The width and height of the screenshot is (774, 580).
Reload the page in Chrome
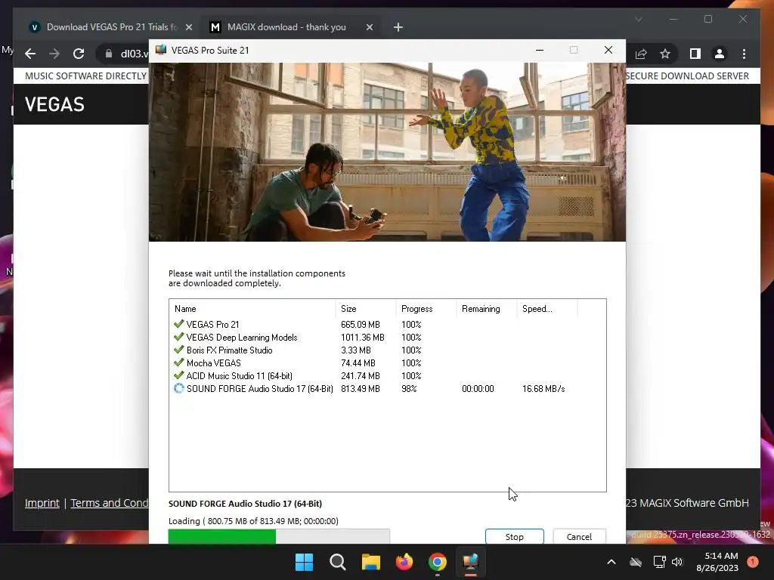point(79,54)
